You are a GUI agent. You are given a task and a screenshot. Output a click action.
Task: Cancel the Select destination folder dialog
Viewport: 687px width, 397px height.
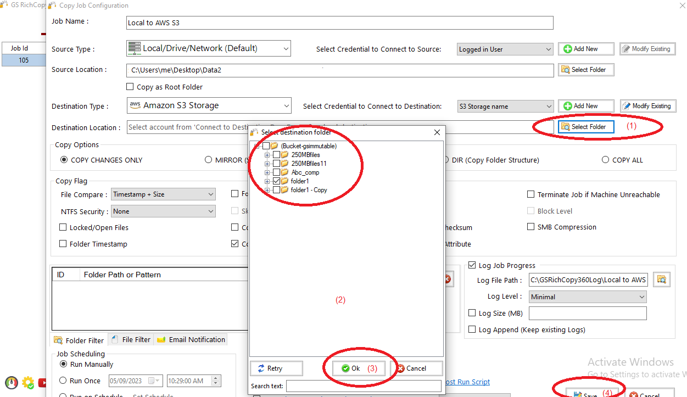coord(416,368)
